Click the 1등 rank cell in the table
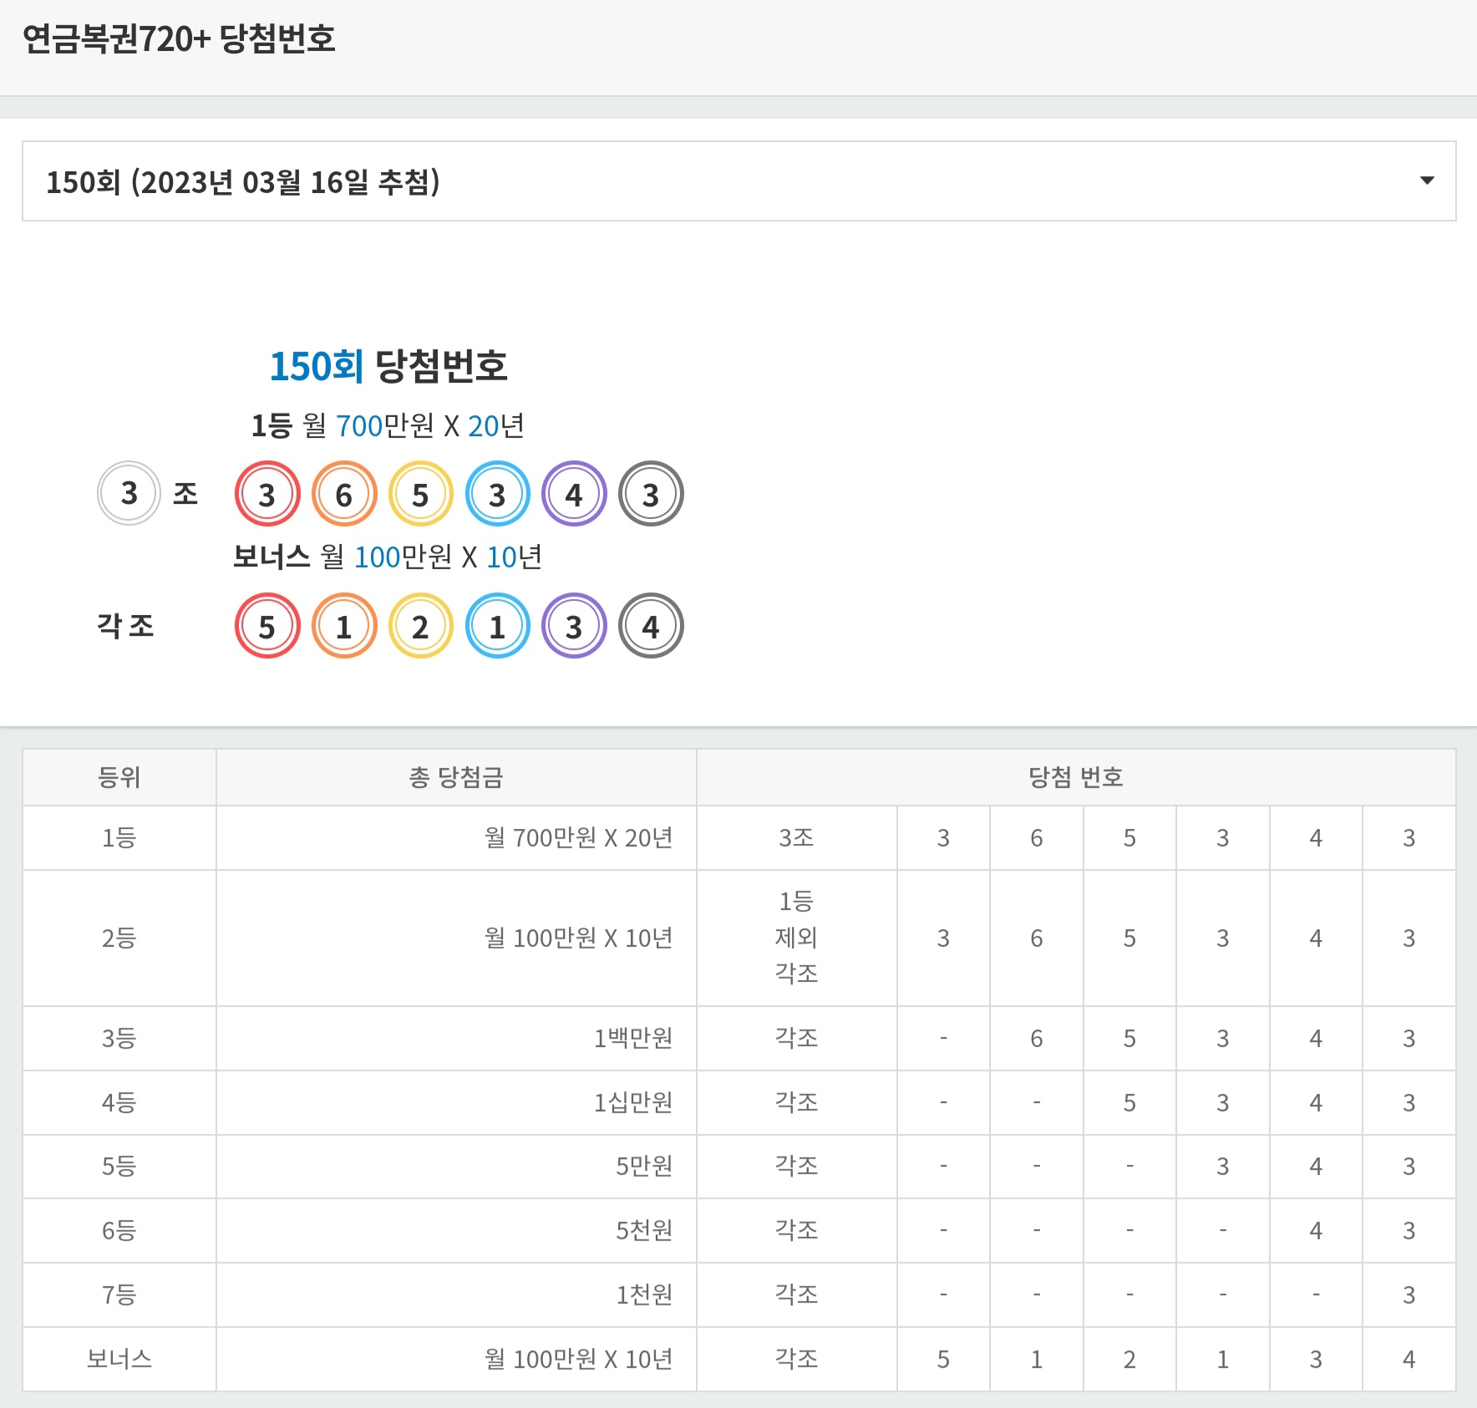Screen dimensions: 1477x1408 point(119,838)
